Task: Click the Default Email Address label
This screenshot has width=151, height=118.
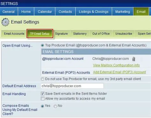Action: click(x=19, y=86)
